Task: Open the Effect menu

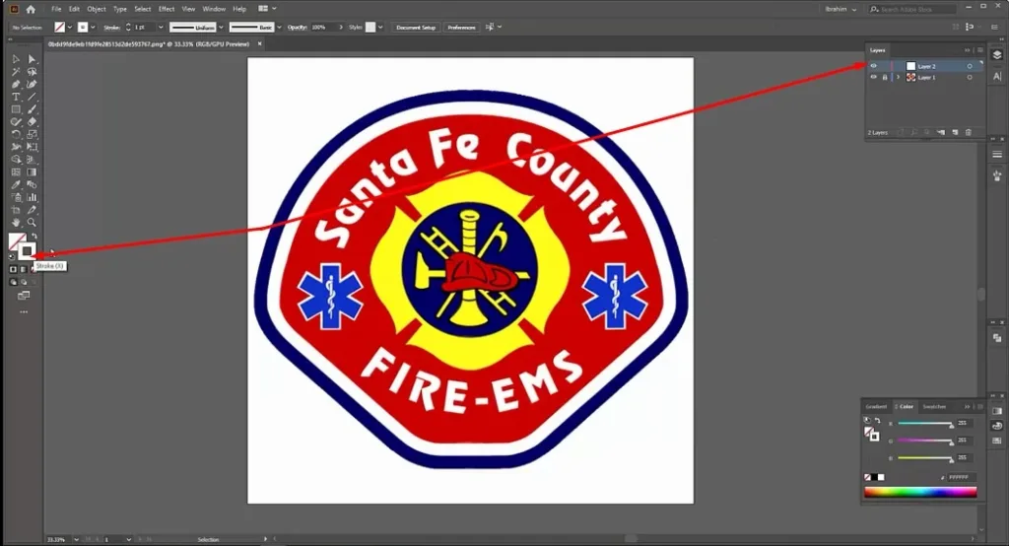Action: pos(166,9)
